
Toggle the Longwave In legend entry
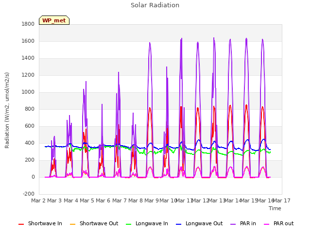coord(147,223)
